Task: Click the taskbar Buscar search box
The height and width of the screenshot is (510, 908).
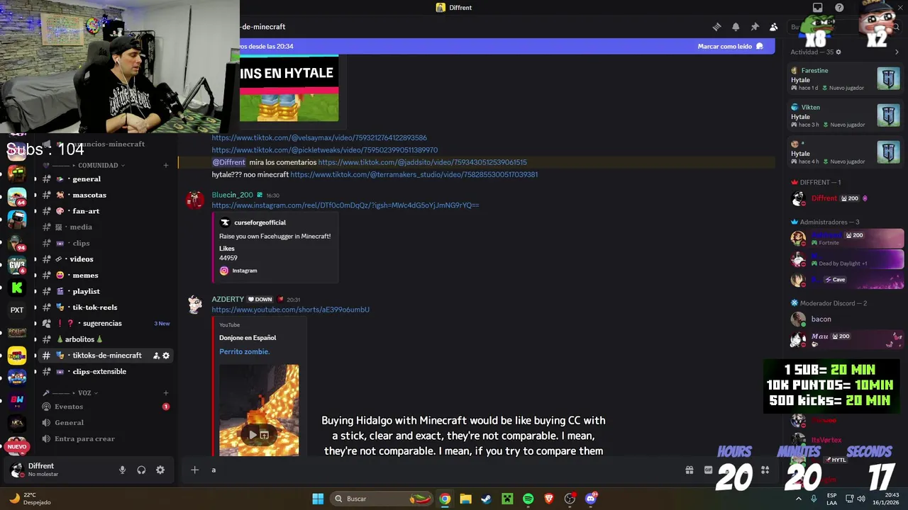Action: coord(383,499)
